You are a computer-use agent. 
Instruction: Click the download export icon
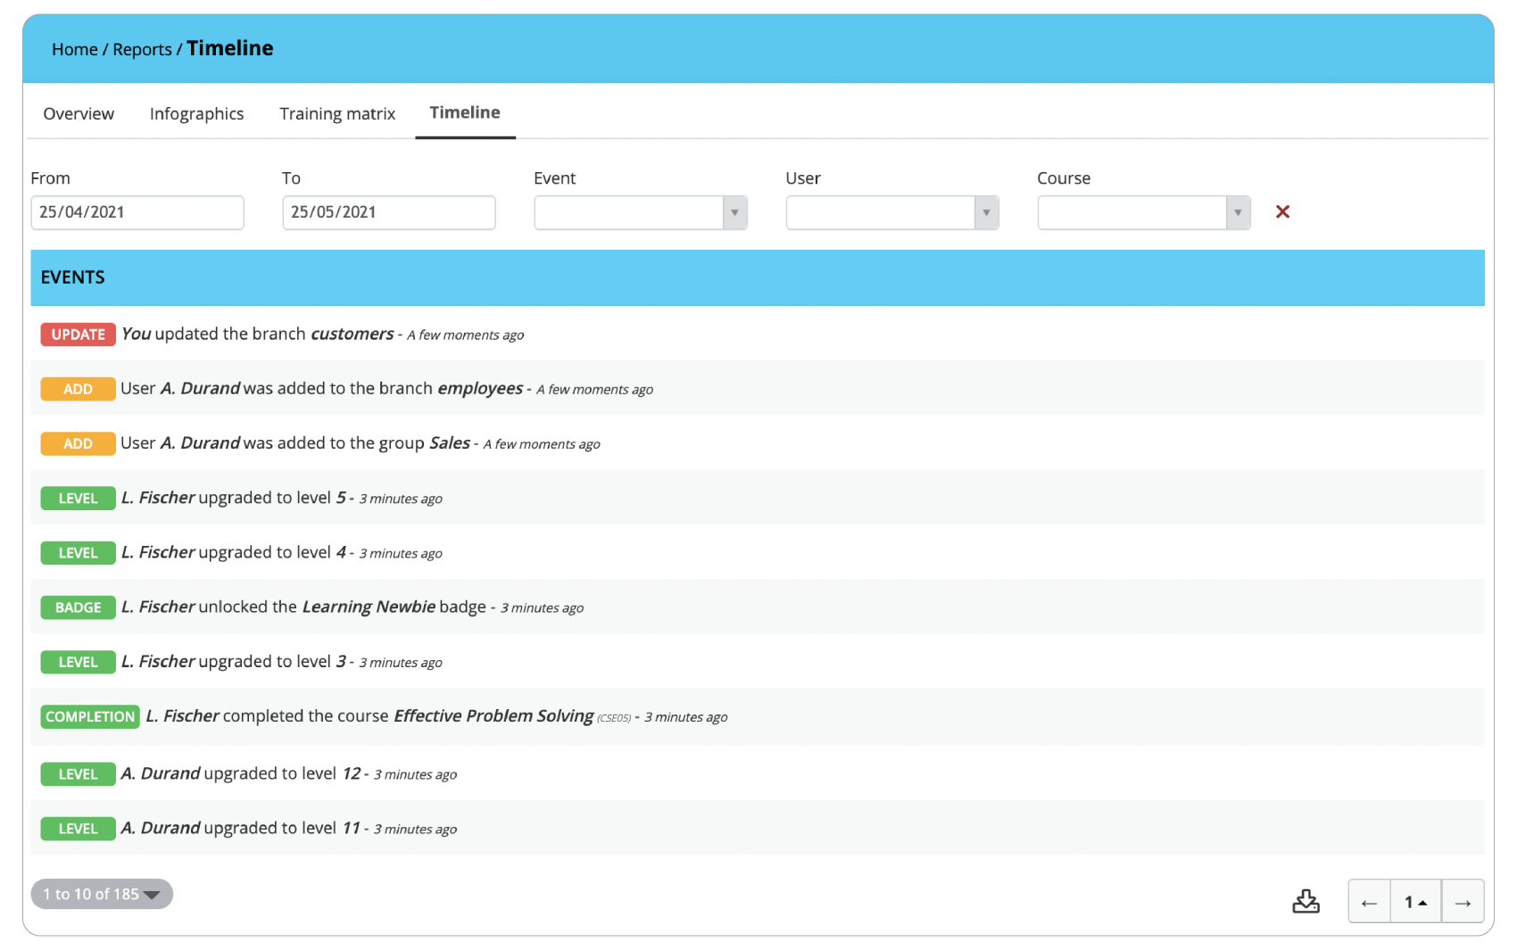(1306, 901)
